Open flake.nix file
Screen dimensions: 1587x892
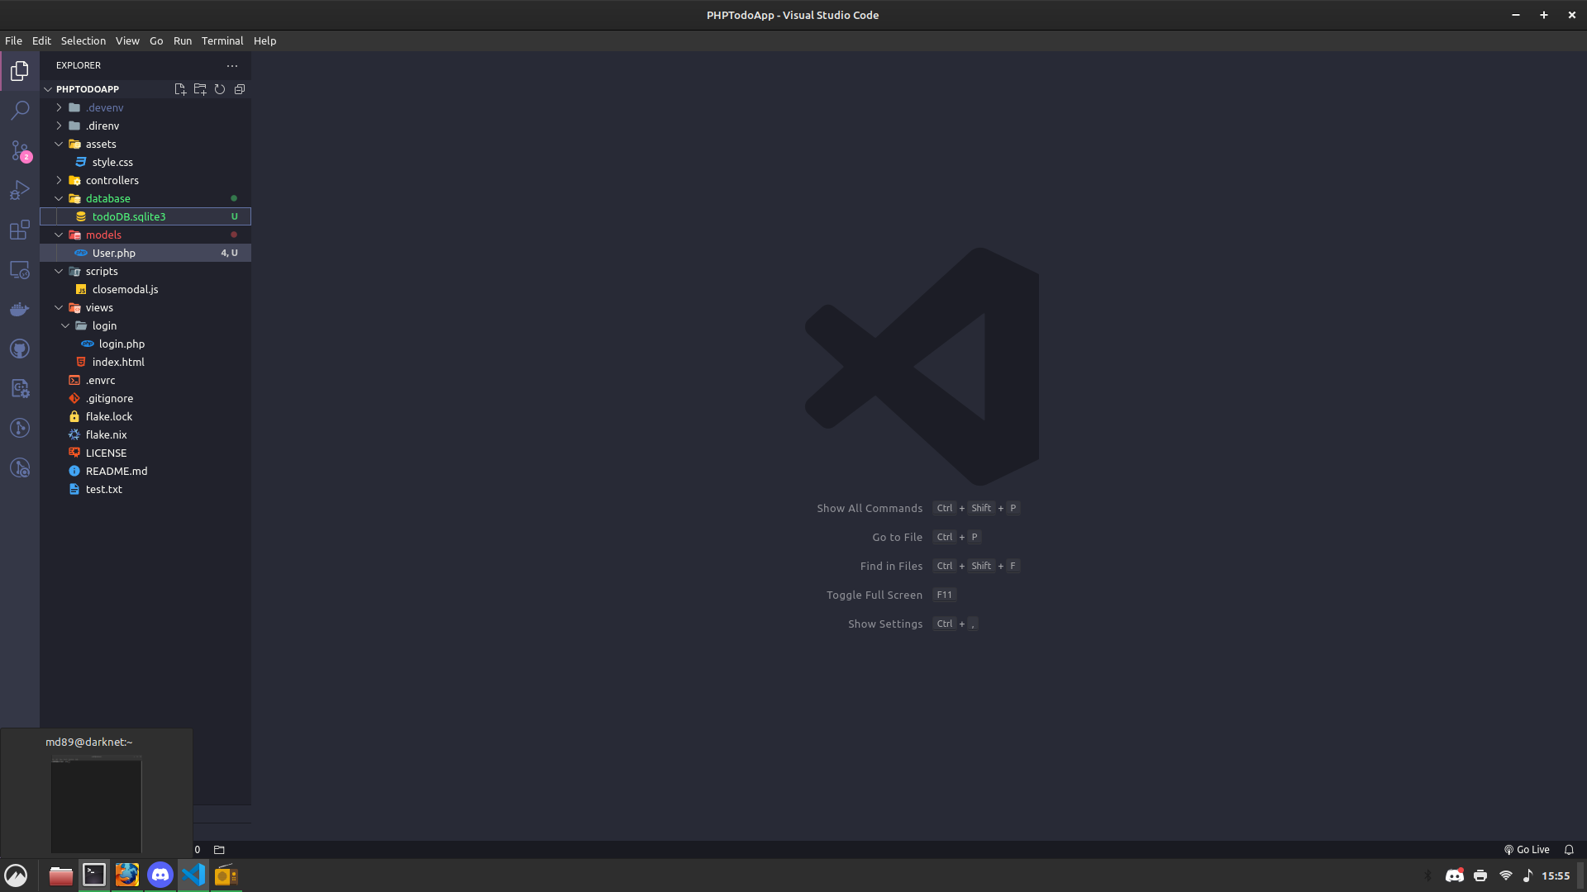pos(145,434)
